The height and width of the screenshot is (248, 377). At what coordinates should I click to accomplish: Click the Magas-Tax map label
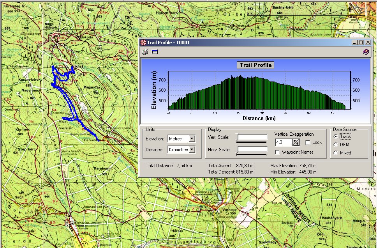tap(92, 87)
